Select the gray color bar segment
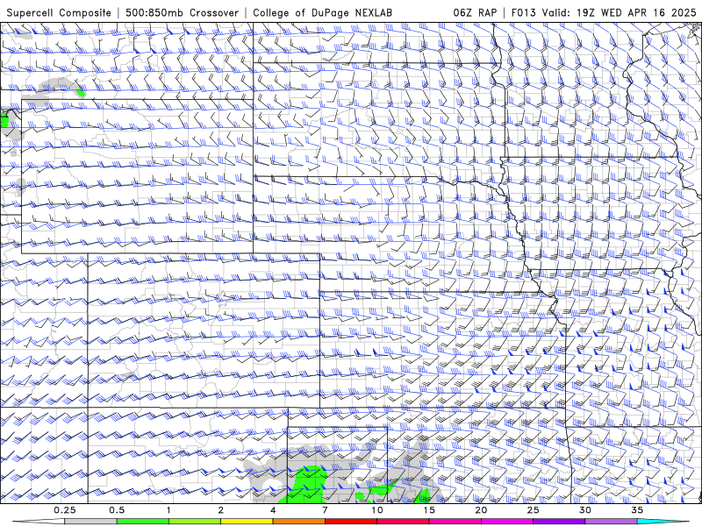This screenshot has height=526, width=702. click(91, 522)
